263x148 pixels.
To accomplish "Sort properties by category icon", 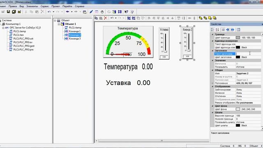I will pos(212,30).
